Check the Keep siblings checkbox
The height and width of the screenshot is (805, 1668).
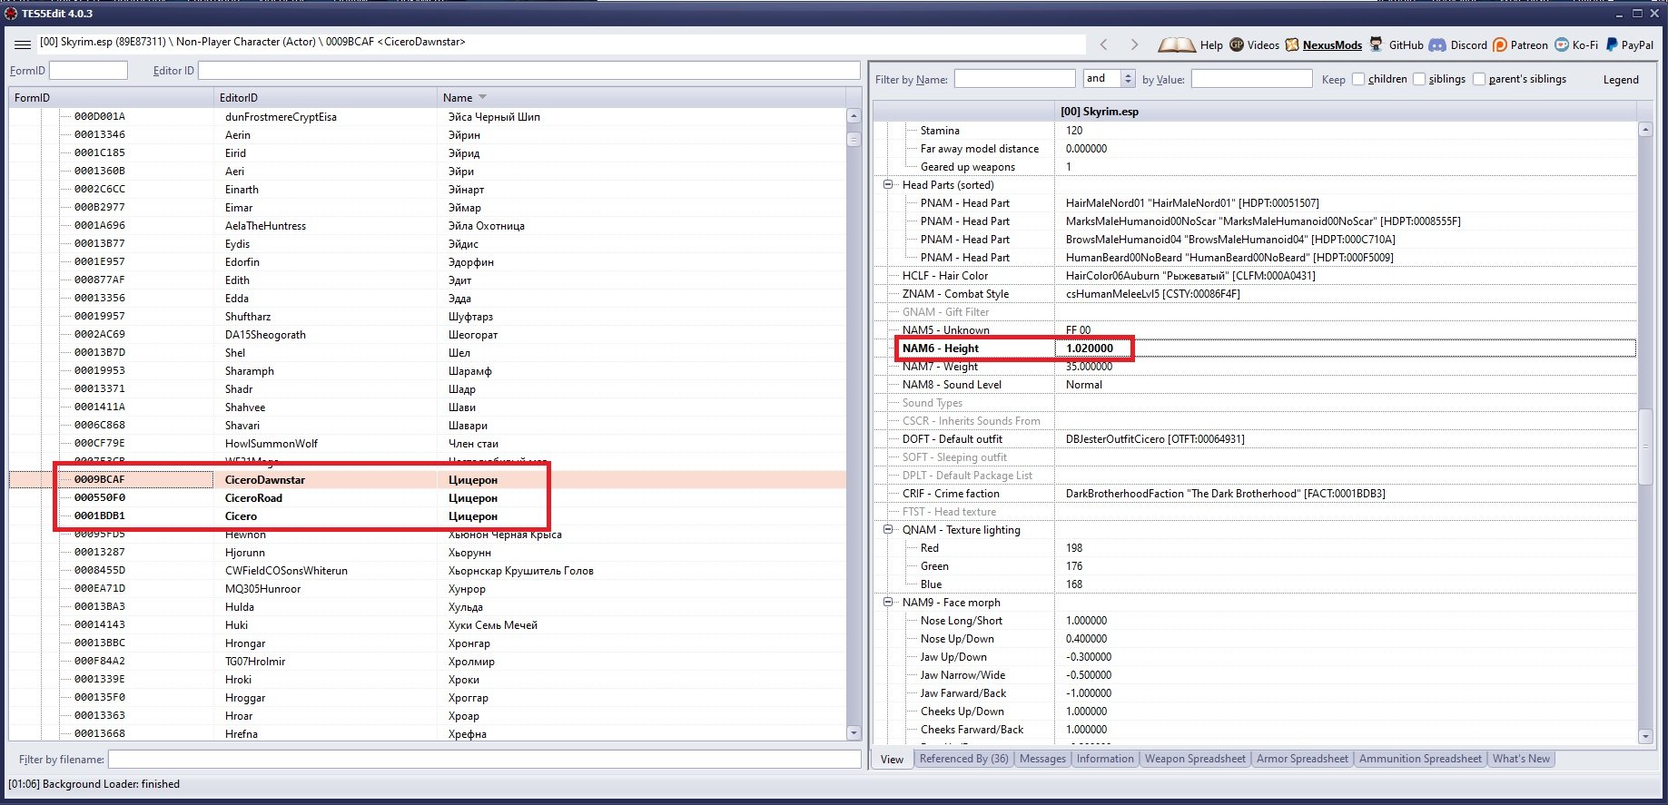point(1419,79)
